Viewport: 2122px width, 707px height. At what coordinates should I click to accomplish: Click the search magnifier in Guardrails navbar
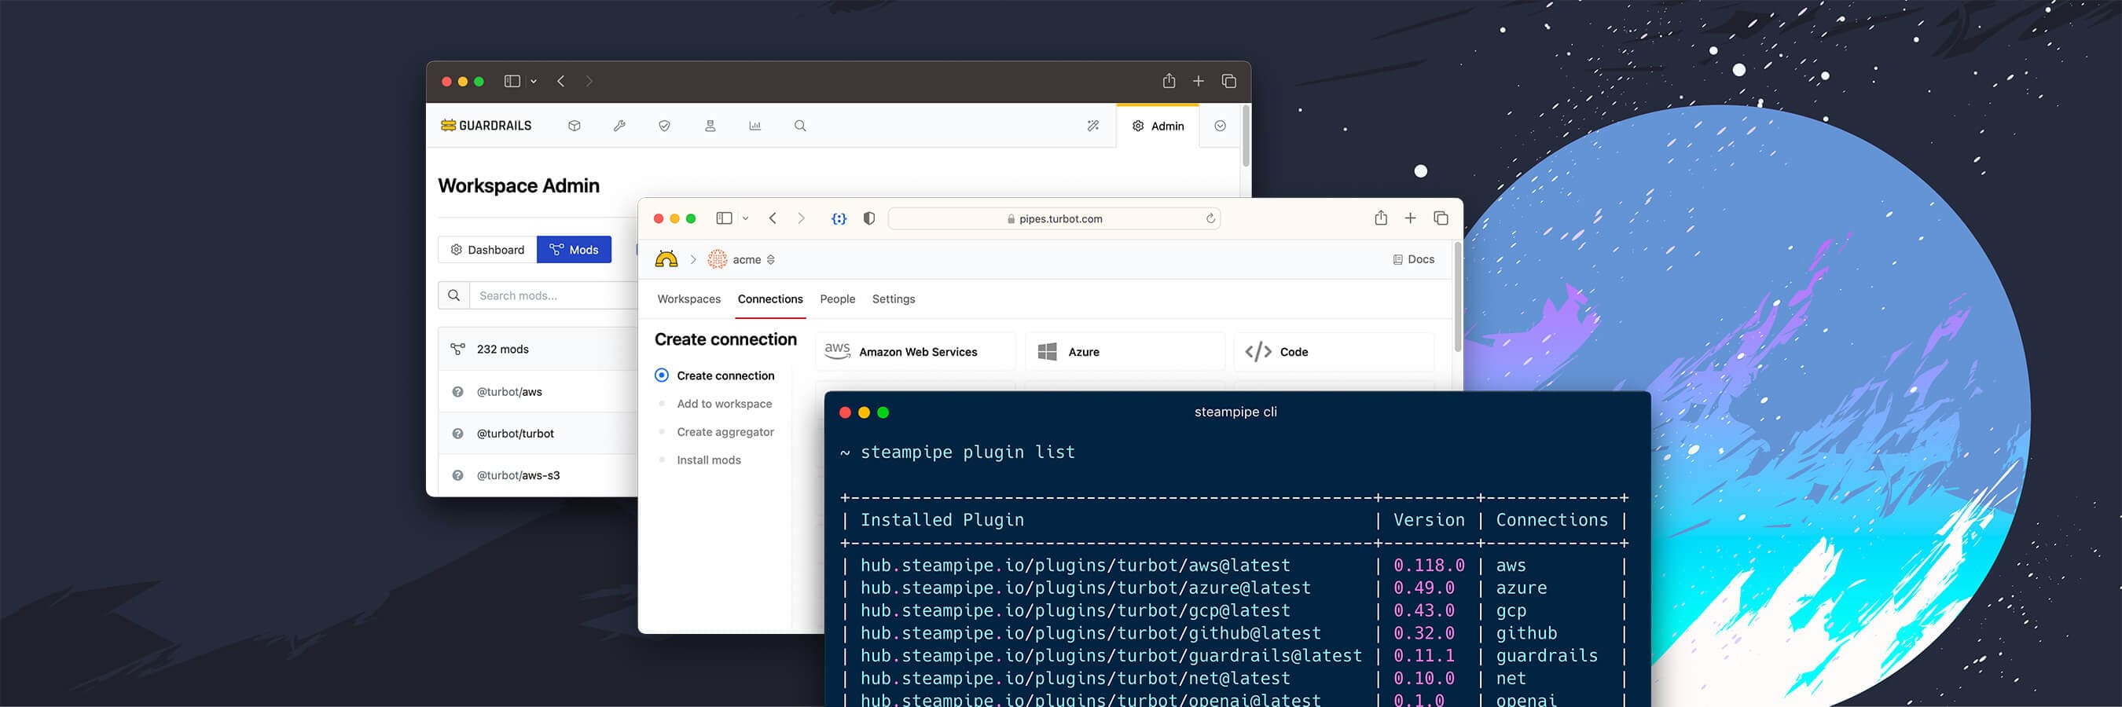[x=800, y=126]
